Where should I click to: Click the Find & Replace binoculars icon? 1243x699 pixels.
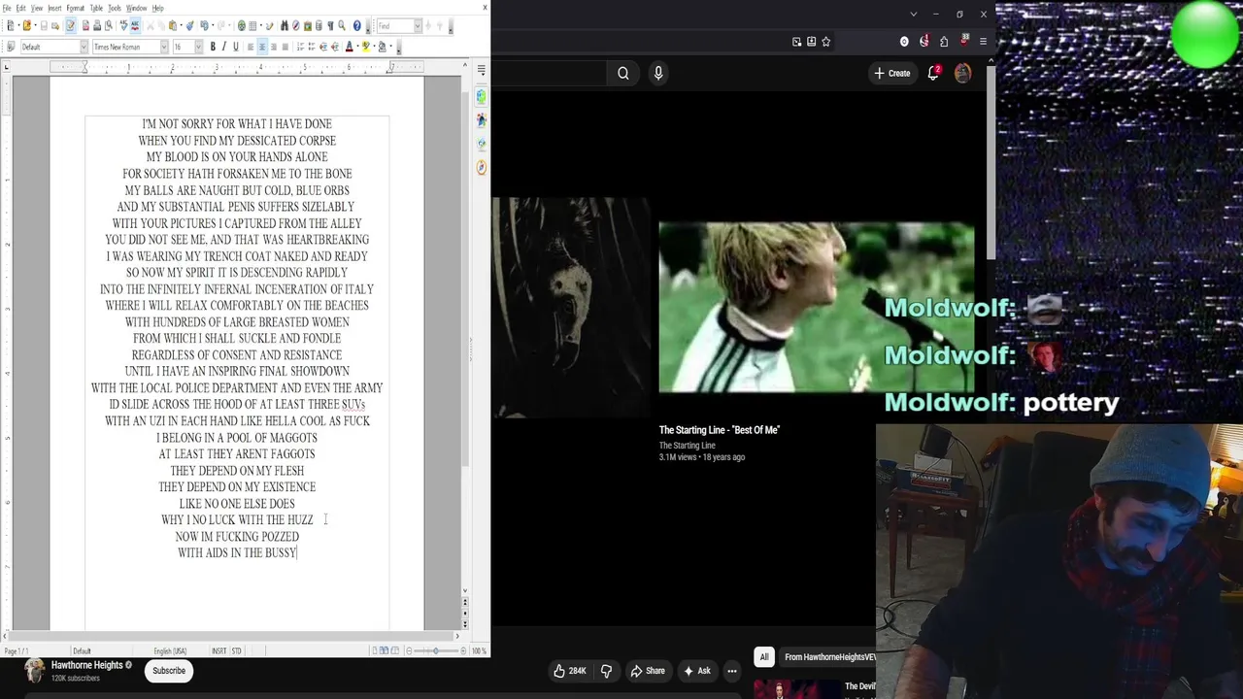pyautogui.click(x=285, y=26)
